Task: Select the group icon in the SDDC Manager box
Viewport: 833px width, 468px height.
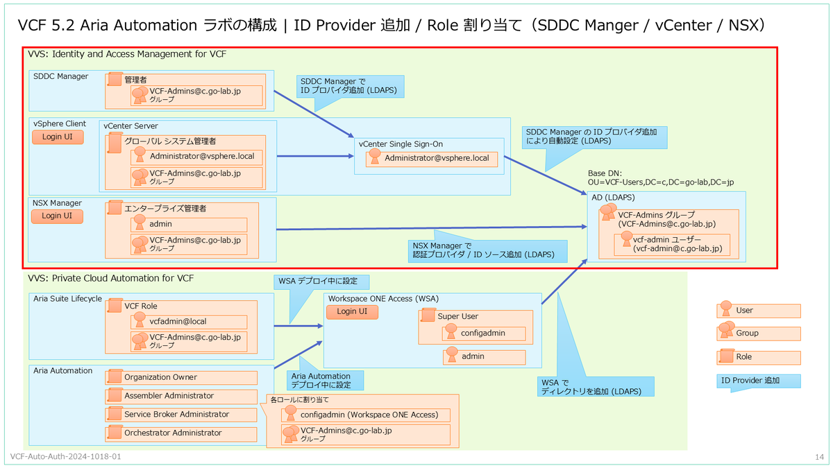Action: 140,96
